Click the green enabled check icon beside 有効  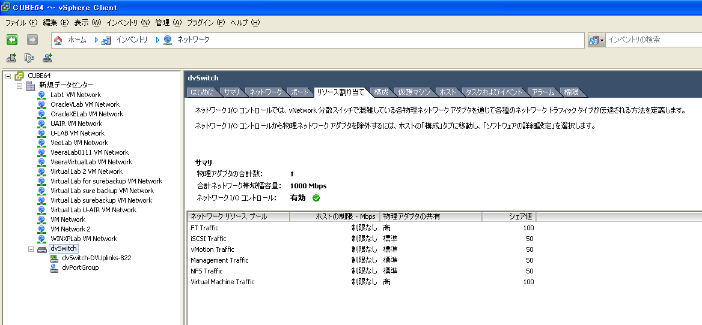(x=316, y=198)
